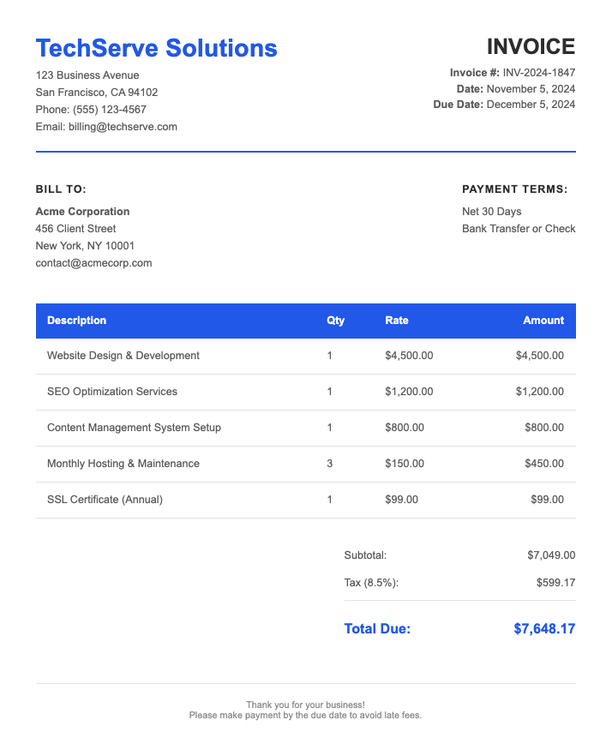
Task: Click the contact@acmecorp.com email
Action: (x=93, y=263)
